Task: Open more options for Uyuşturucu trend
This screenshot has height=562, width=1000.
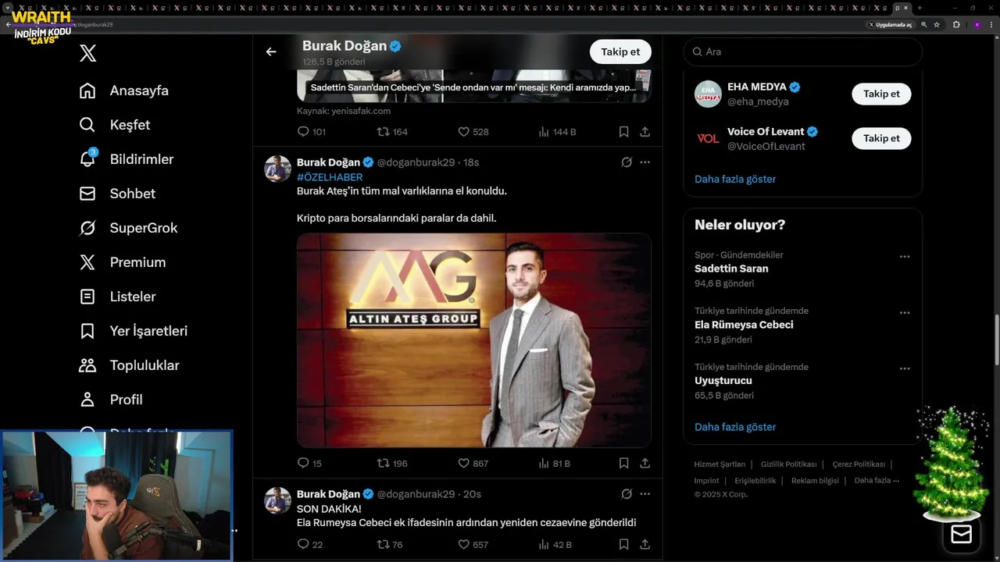Action: coord(905,368)
